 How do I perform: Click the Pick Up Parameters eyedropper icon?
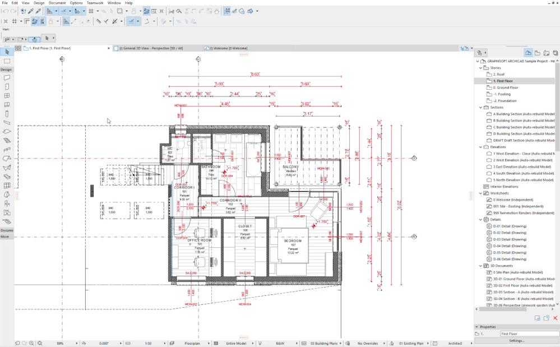31,11
